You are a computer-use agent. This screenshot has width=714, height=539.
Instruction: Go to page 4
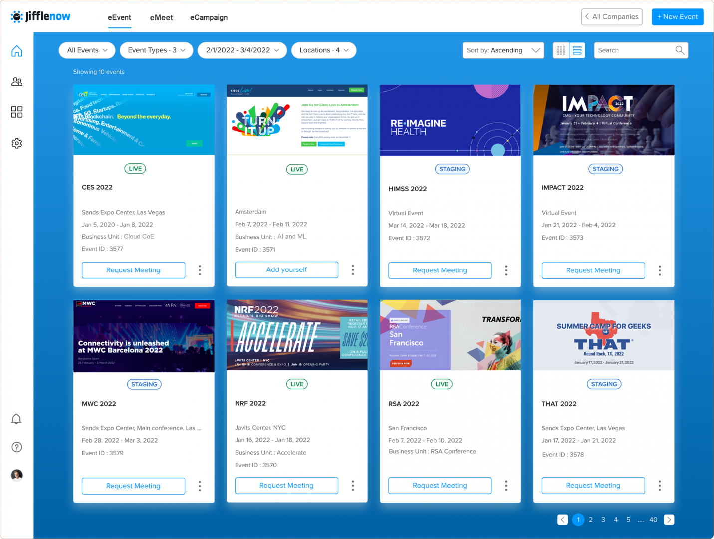point(616,520)
